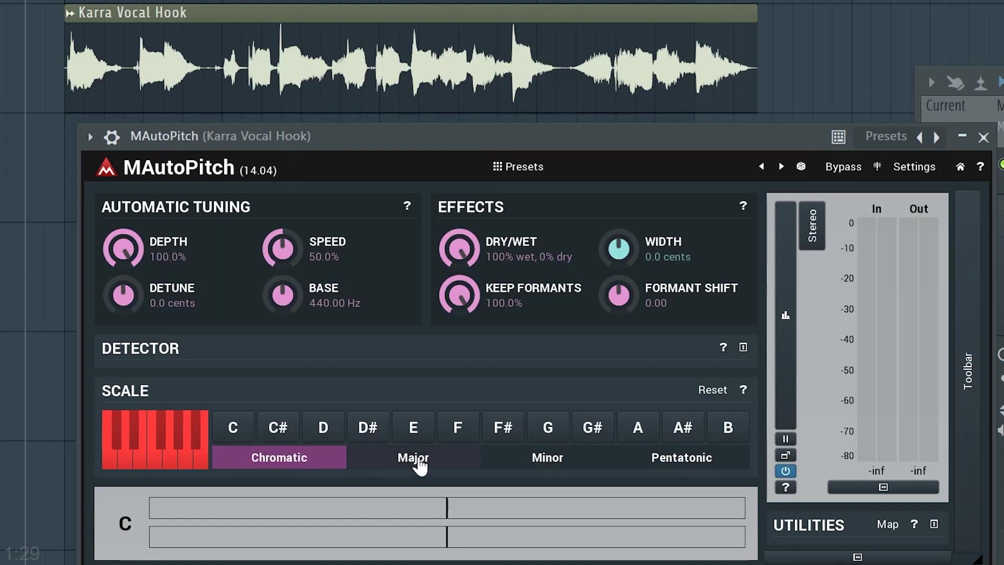Click the Speed knob
Viewport: 1004px width, 565px height.
tap(283, 248)
